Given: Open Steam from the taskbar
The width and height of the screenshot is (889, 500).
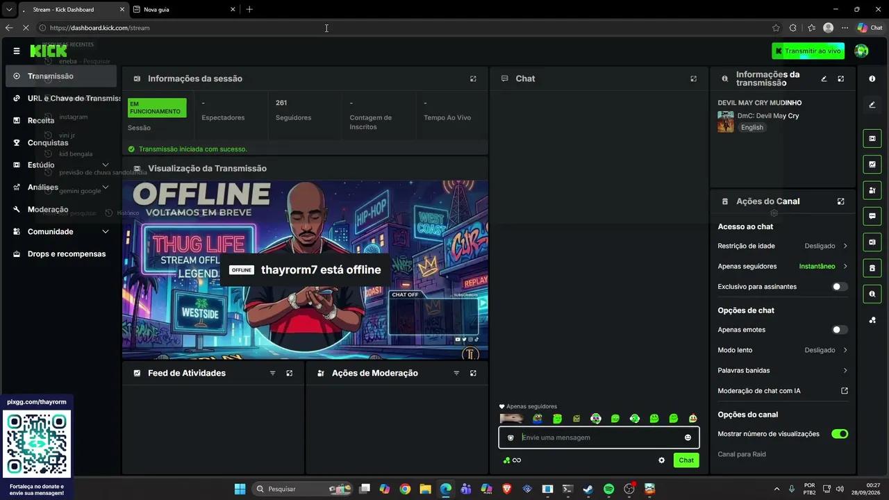Looking at the screenshot, I should (588, 489).
